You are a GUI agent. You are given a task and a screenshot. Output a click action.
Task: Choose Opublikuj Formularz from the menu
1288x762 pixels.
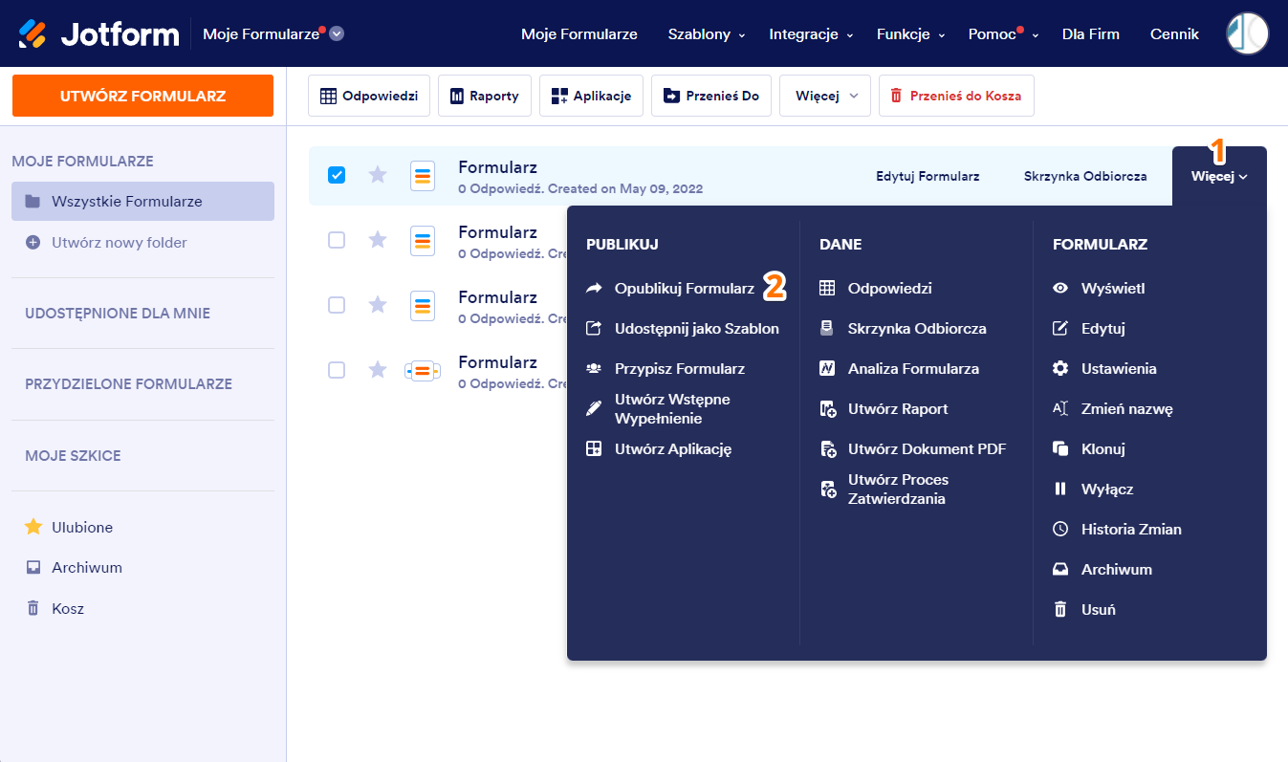point(684,288)
